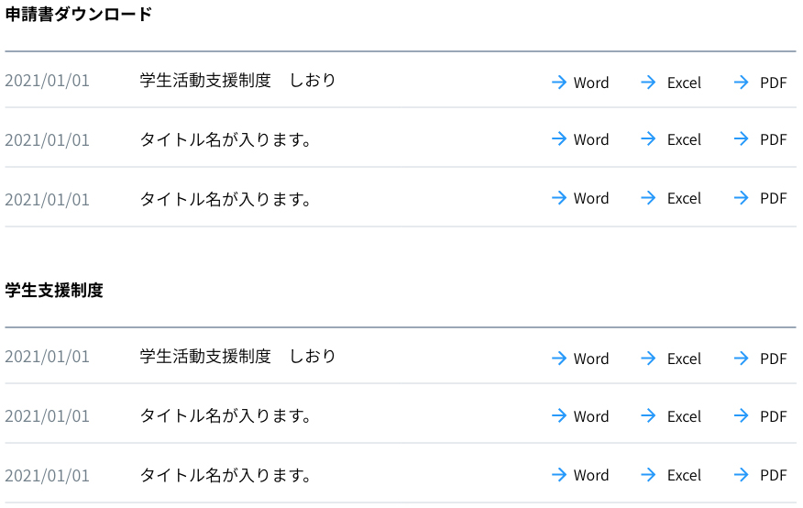Click the arrow icon beside PDF in 申請書ダウンロード's しおり row
This screenshot has width=803, height=508.
pyautogui.click(x=742, y=83)
